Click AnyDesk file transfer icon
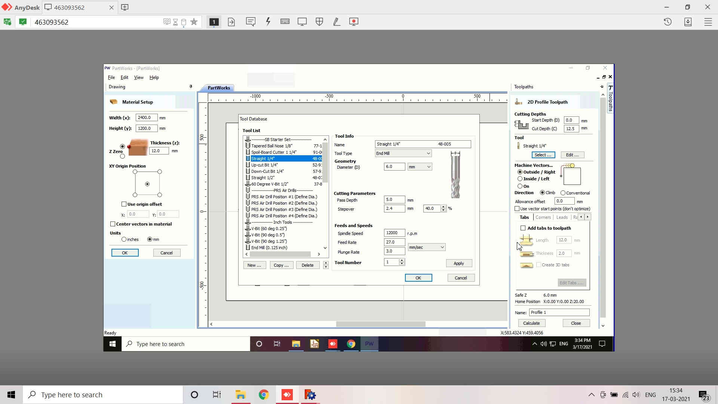 click(231, 22)
